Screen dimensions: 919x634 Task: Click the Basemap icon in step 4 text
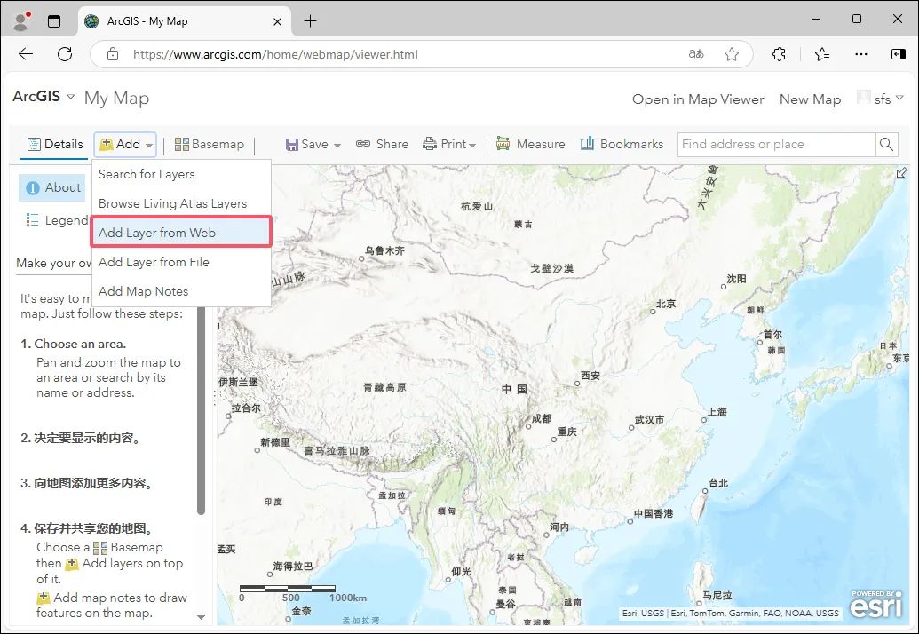(100, 548)
